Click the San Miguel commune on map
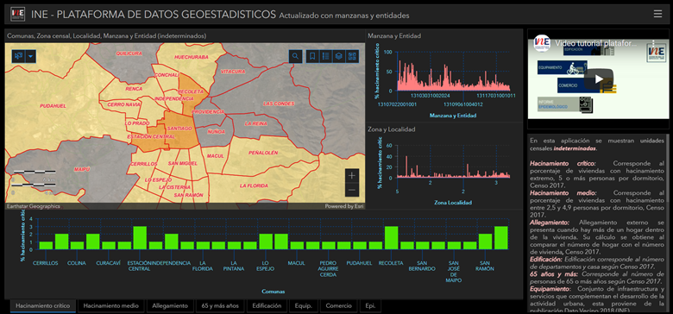This screenshot has width=673, height=314. coord(183,164)
